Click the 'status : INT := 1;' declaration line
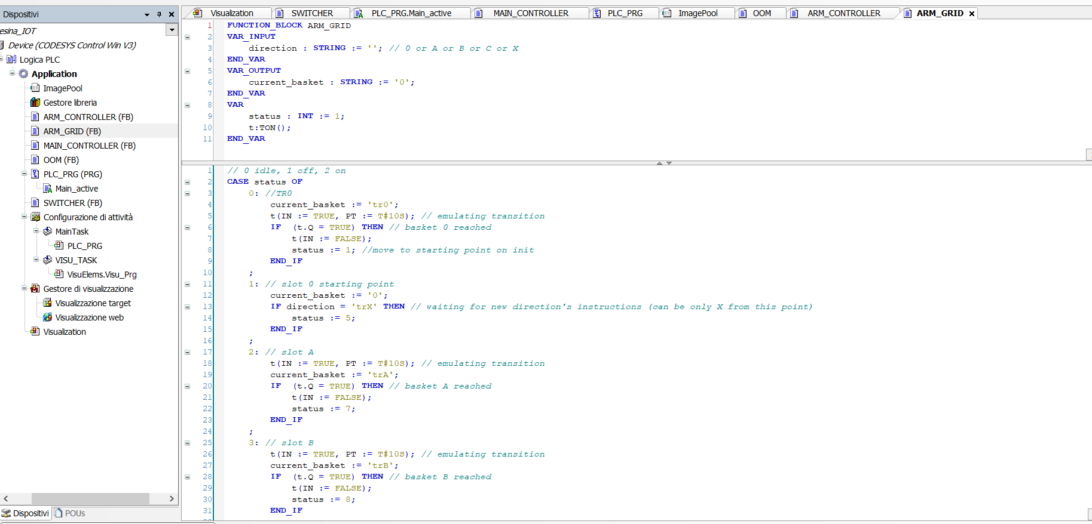Screen dimensions: 1092x524 coord(296,116)
